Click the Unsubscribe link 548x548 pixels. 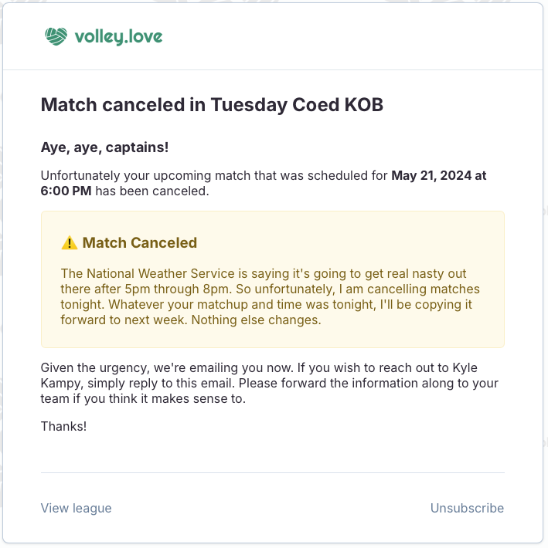click(467, 508)
